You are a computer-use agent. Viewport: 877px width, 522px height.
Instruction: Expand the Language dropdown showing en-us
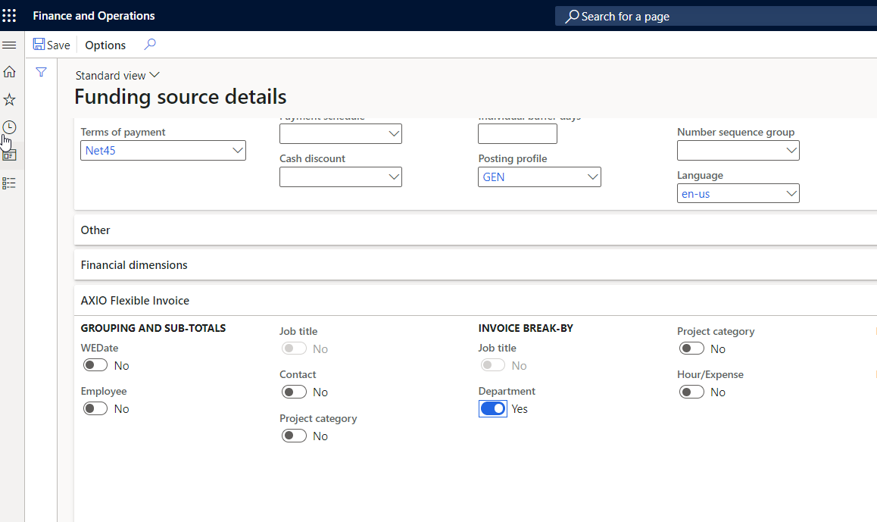tap(791, 193)
